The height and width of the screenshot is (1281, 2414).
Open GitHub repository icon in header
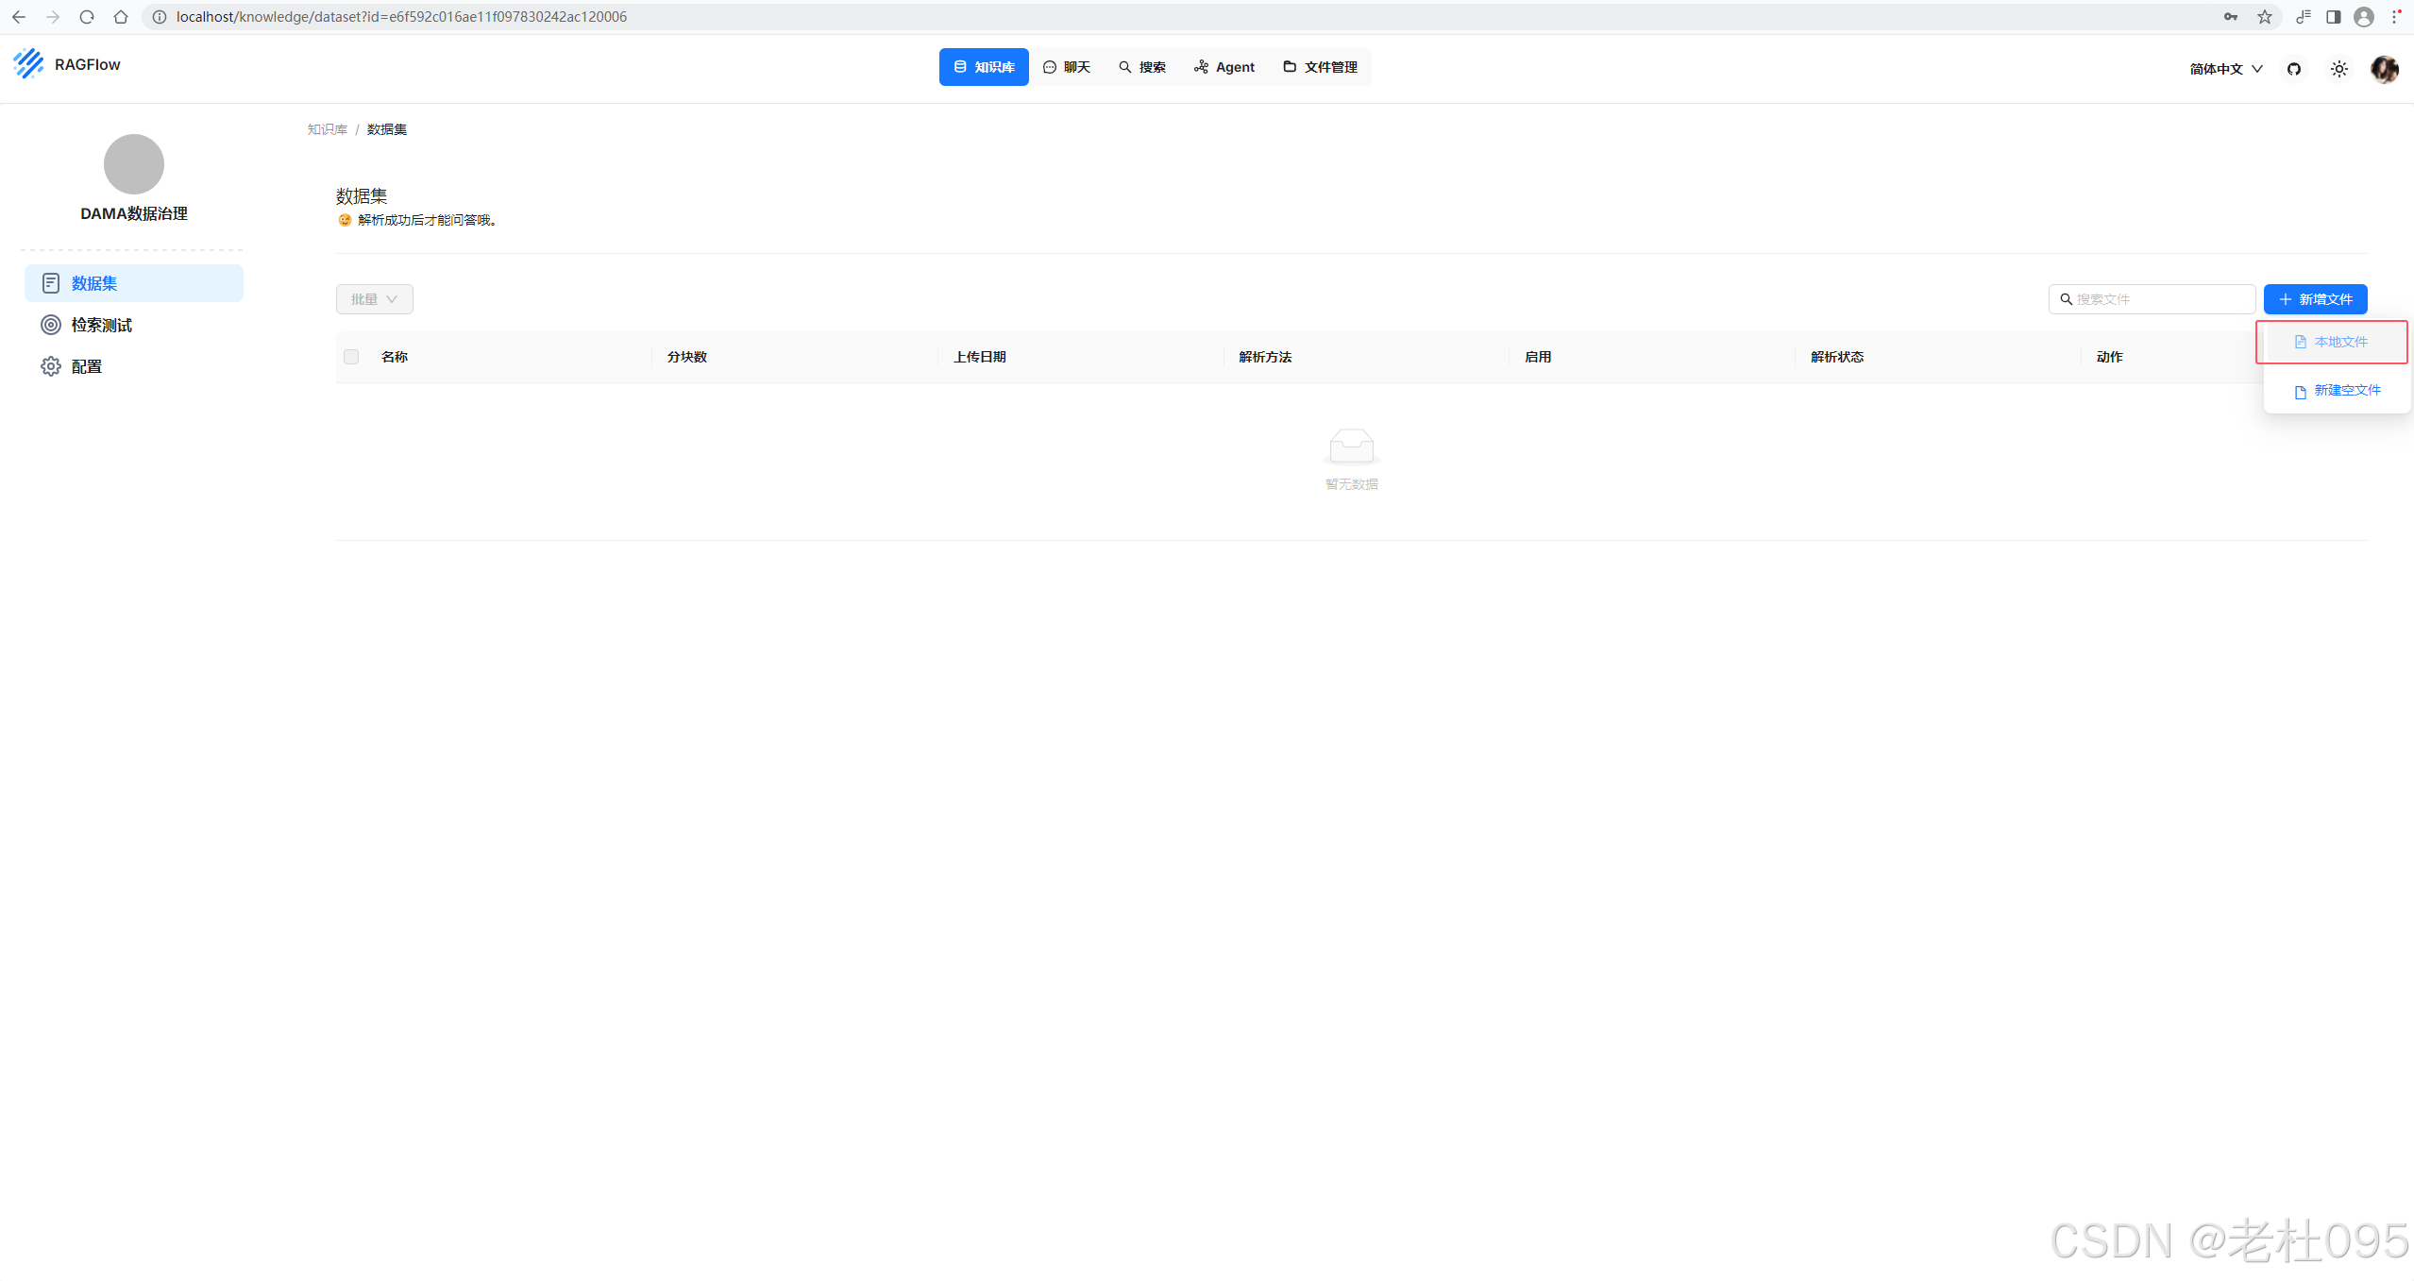2294,69
